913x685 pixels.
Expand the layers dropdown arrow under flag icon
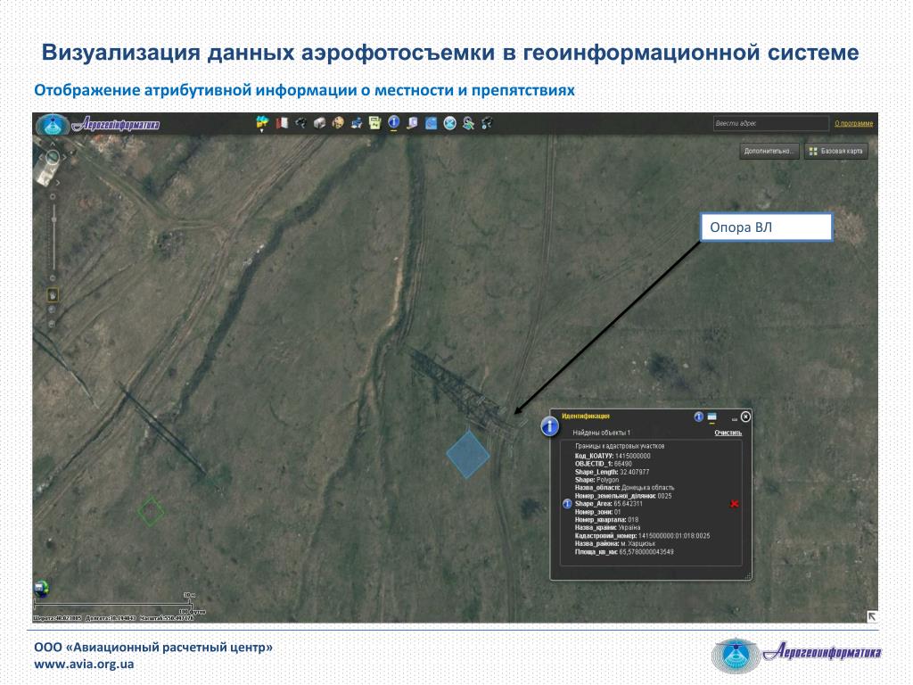pos(263,131)
